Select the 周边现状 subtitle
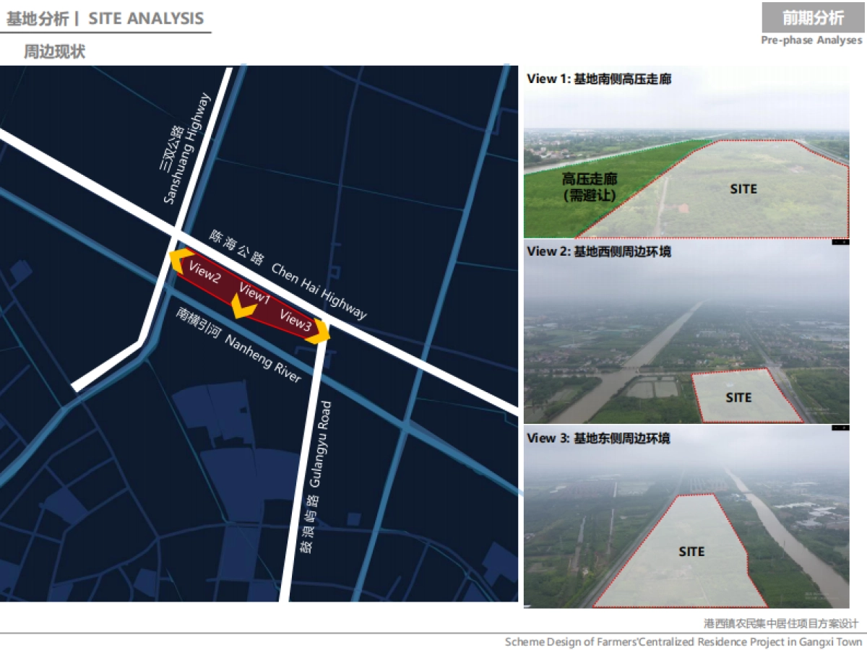 [x=54, y=52]
